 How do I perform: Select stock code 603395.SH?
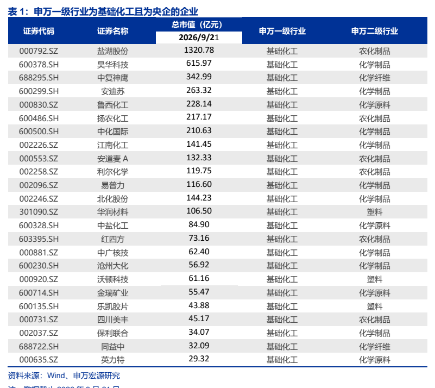click(39, 239)
